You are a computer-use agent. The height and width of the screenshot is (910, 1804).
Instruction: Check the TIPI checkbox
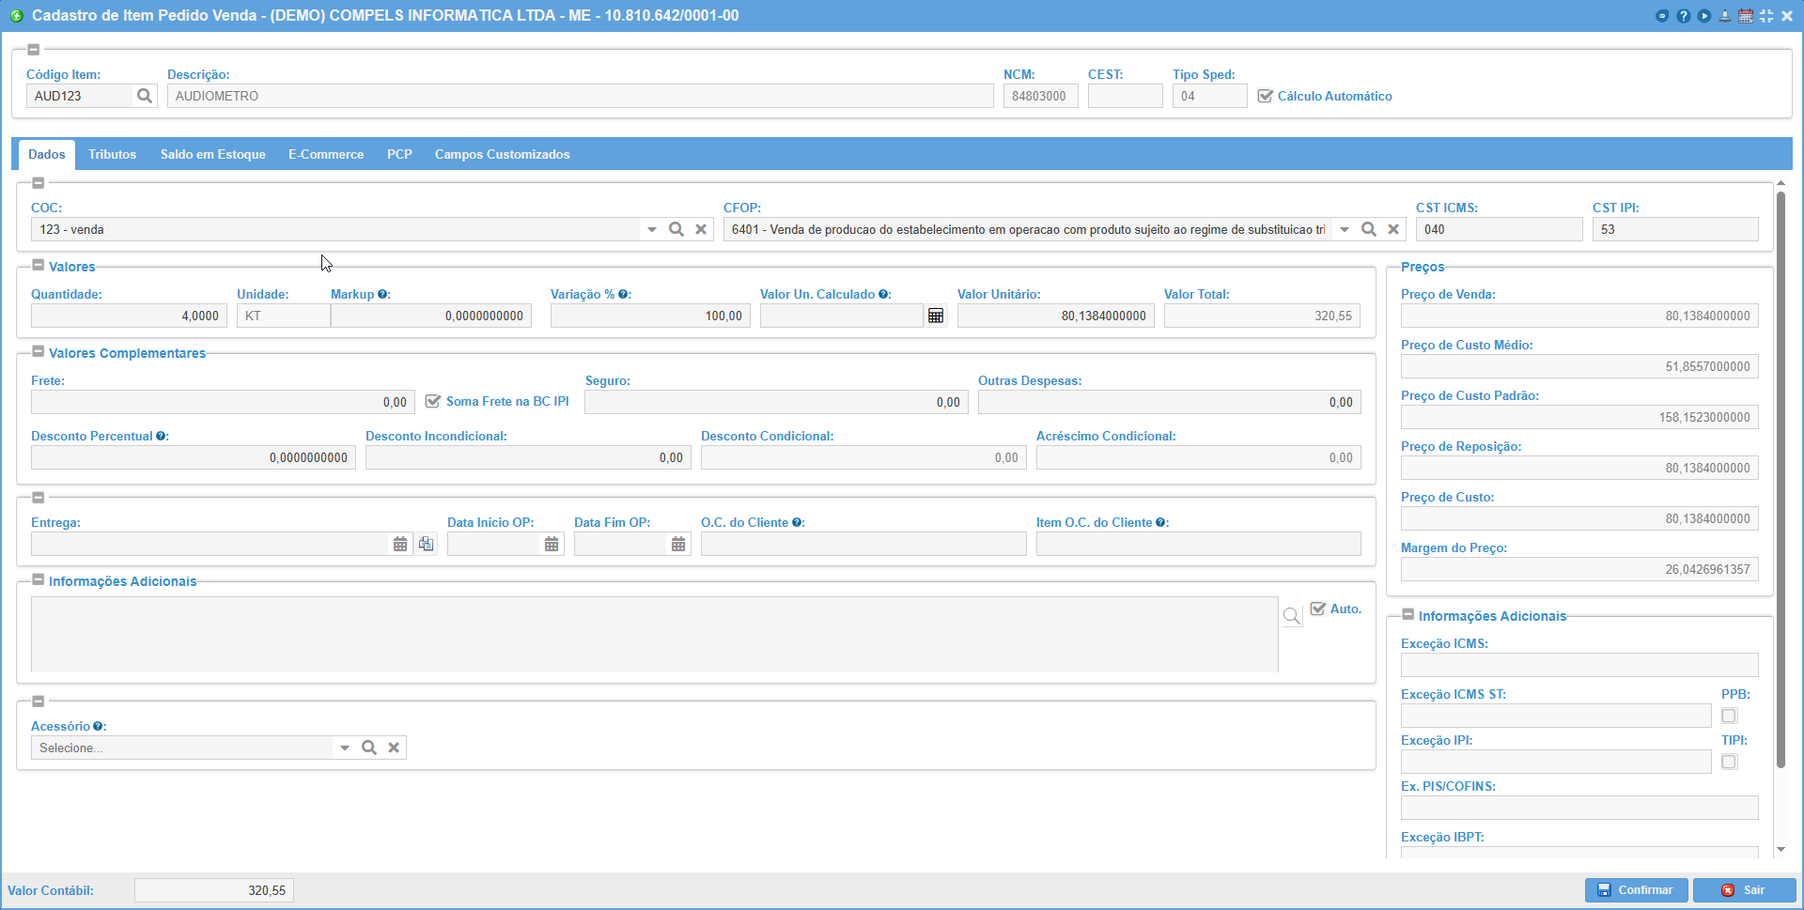pos(1729,762)
